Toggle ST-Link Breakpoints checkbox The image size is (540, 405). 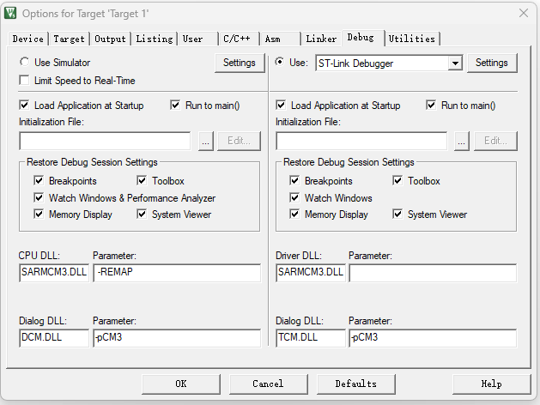[x=294, y=181]
